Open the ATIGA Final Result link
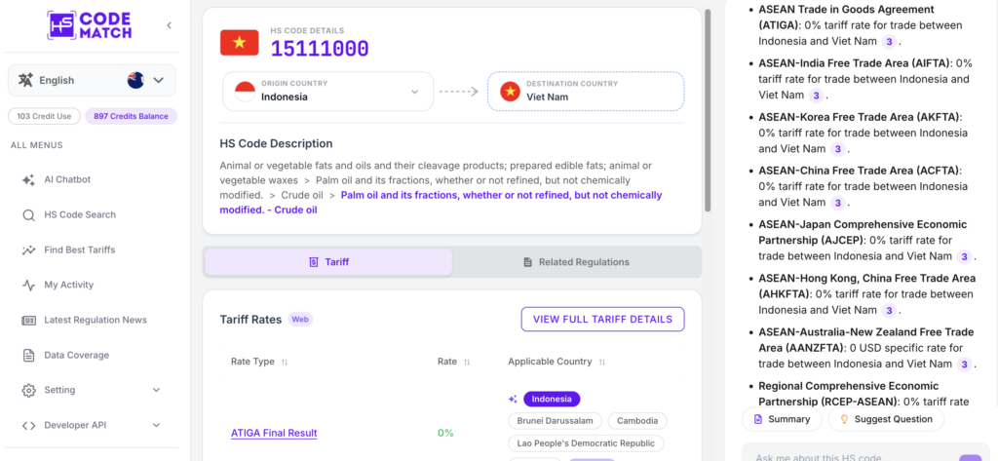The image size is (998, 461). tap(274, 433)
